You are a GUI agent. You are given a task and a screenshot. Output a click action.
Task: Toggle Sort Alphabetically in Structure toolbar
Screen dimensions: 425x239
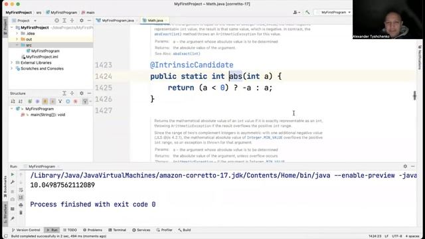tap(21, 102)
